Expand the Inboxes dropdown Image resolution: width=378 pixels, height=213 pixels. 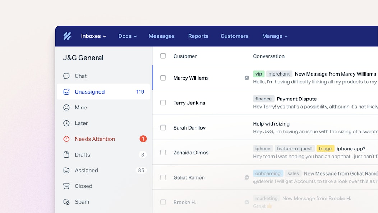pos(93,36)
